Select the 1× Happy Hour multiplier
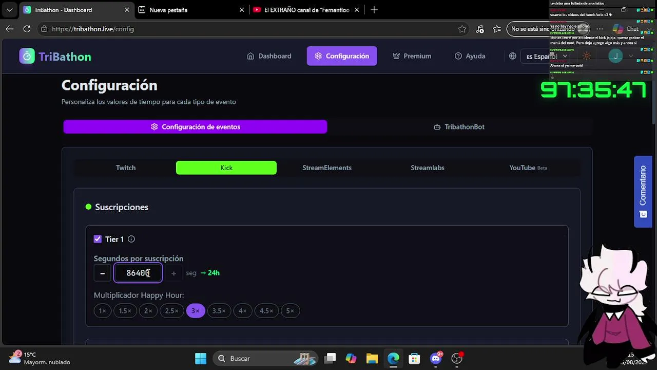 click(103, 311)
